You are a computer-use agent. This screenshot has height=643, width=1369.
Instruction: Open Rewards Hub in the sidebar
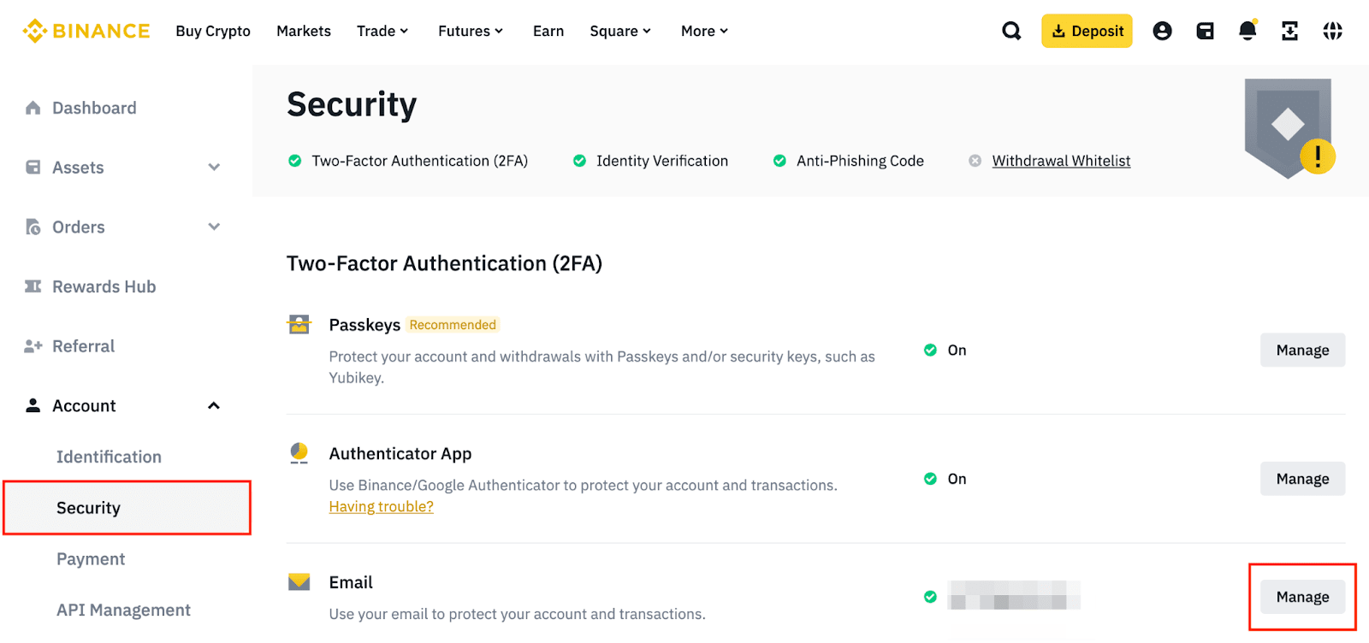coord(104,286)
